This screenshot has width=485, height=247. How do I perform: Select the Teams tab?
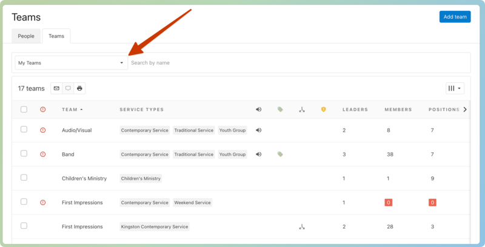[56, 36]
